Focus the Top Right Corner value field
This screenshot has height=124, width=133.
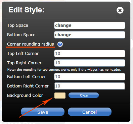[90, 63]
